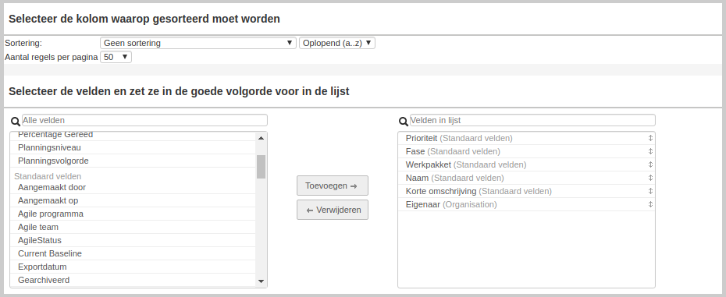Open the Oplopend (a..z) sort order dropdown

click(337, 43)
